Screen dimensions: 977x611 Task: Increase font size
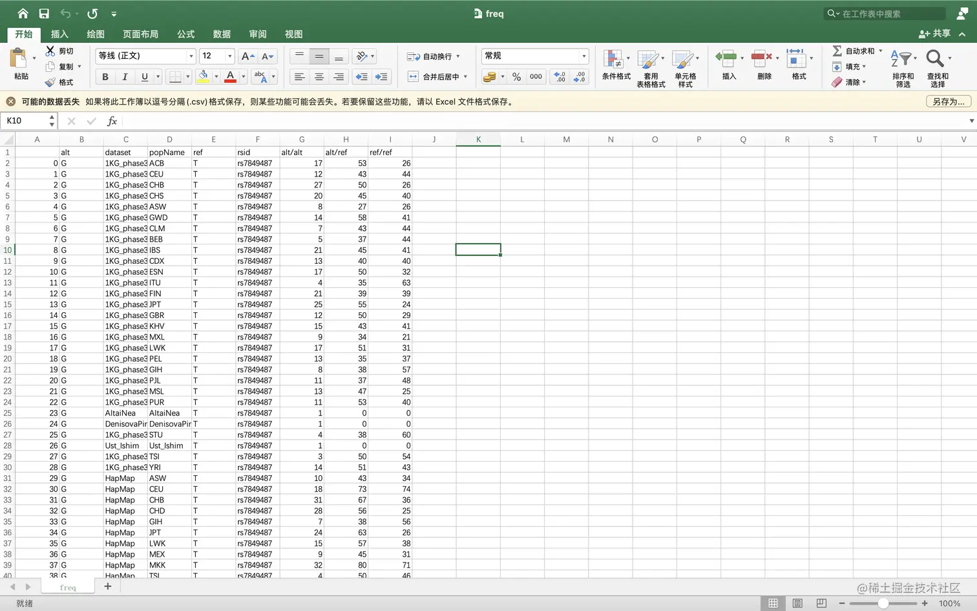coord(247,56)
